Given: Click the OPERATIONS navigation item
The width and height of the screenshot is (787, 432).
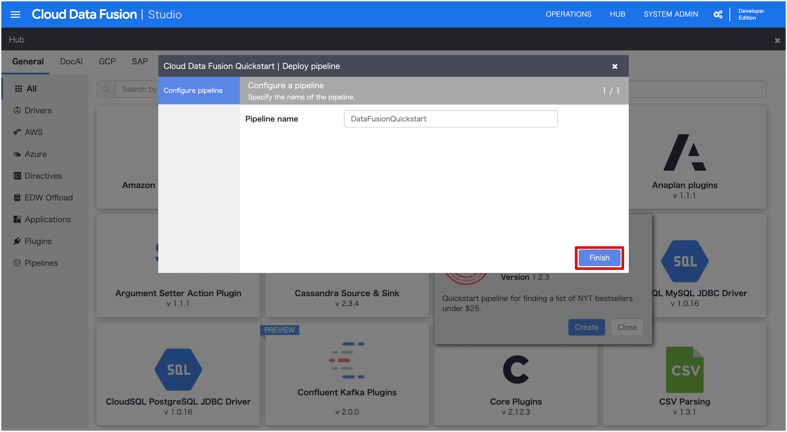Looking at the screenshot, I should click(568, 14).
